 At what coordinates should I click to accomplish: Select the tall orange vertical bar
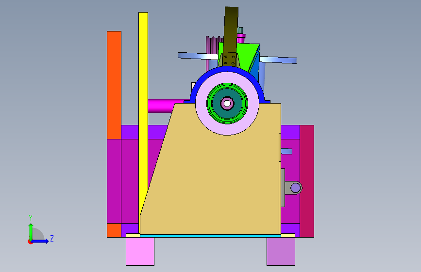pyautogui.click(x=114, y=85)
